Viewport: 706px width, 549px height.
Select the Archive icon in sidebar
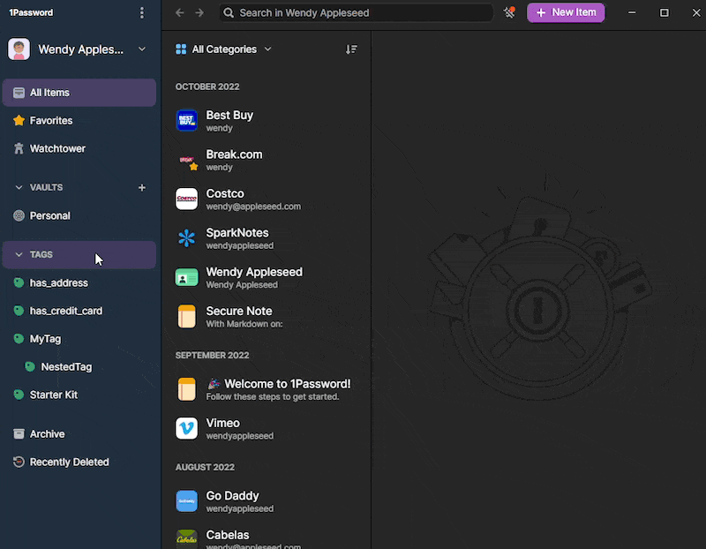(x=19, y=434)
